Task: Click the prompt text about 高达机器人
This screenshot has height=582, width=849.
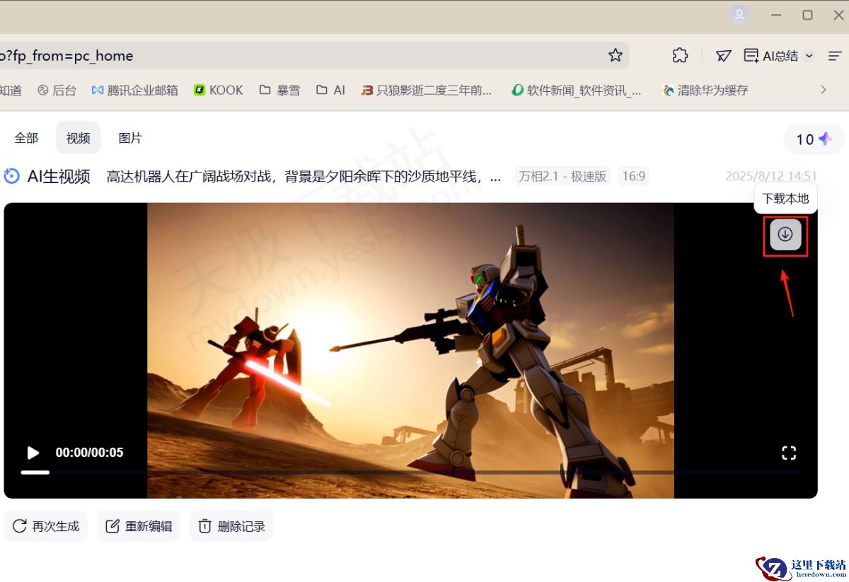Action: (304, 176)
